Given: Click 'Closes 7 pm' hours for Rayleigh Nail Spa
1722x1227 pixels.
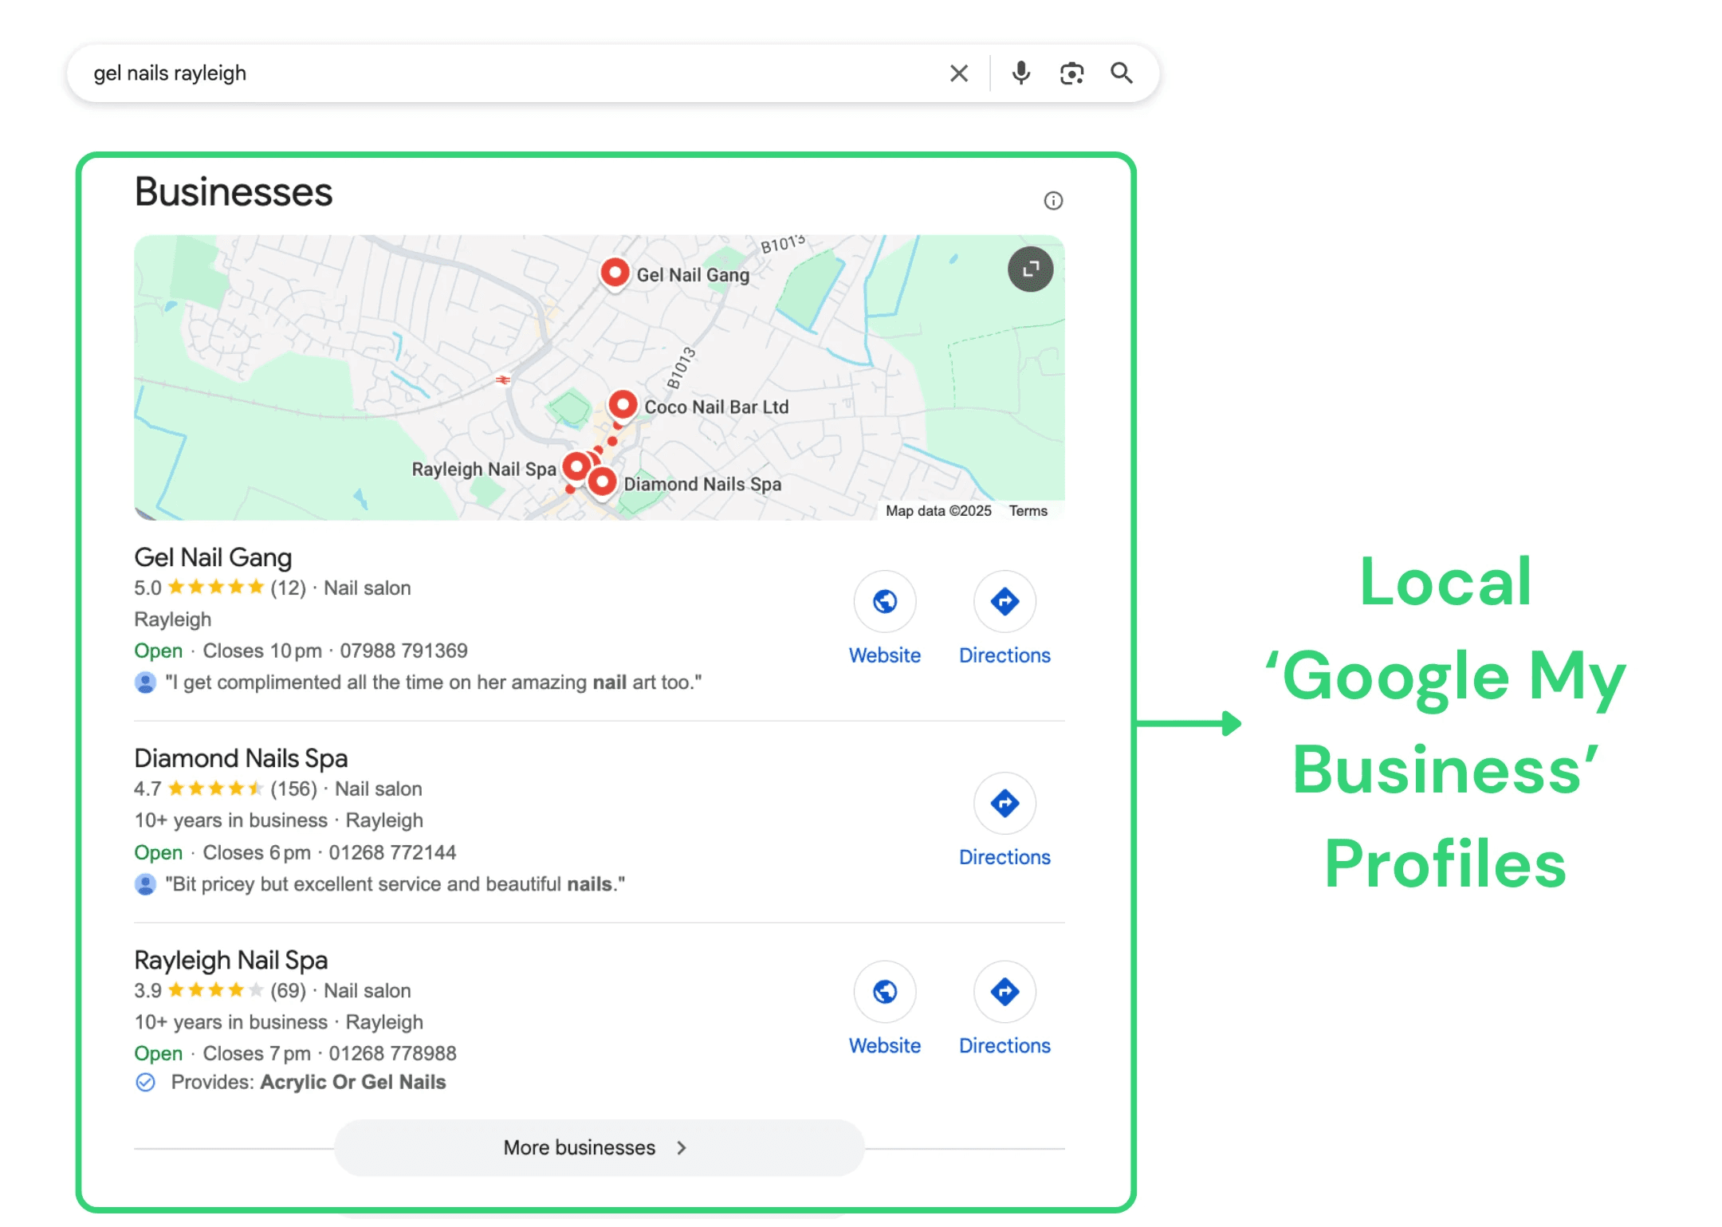Looking at the screenshot, I should [257, 1053].
